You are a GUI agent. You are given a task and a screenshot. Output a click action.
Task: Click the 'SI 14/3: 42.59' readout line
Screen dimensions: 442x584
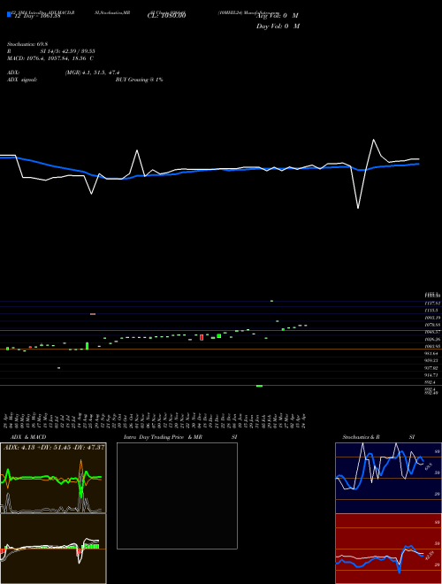(67, 51)
